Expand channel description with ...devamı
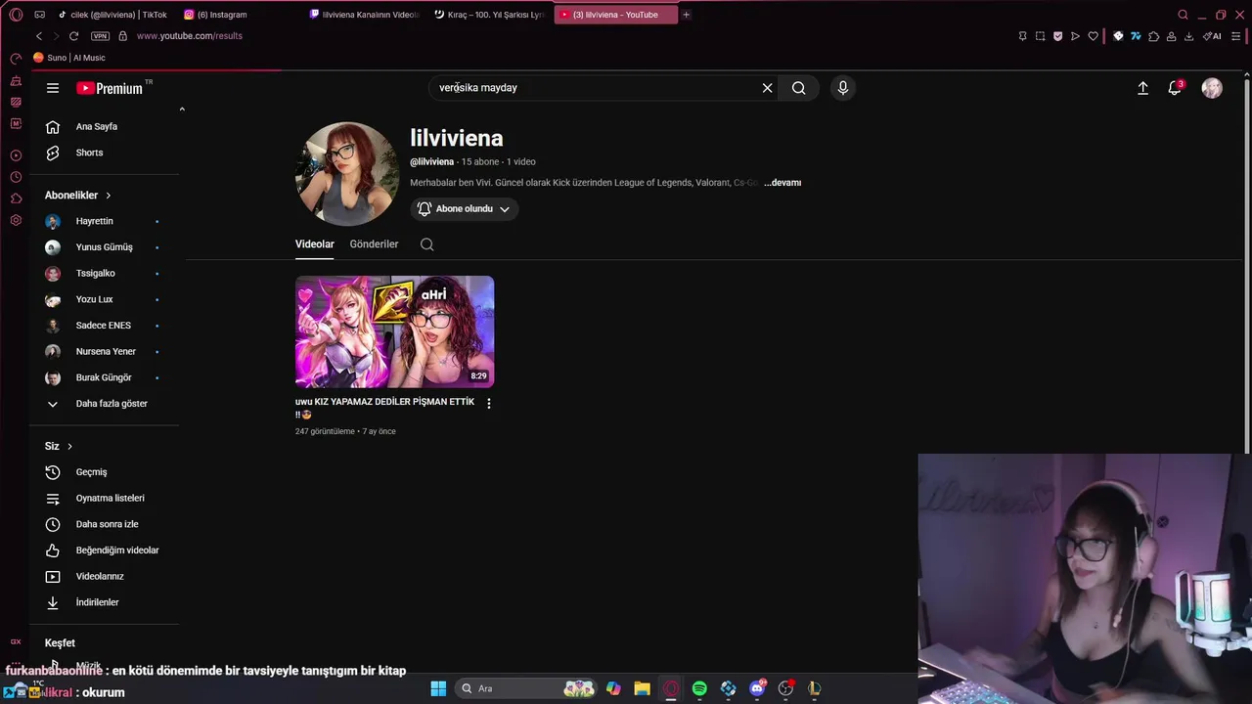This screenshot has height=704, width=1252. [x=782, y=183]
